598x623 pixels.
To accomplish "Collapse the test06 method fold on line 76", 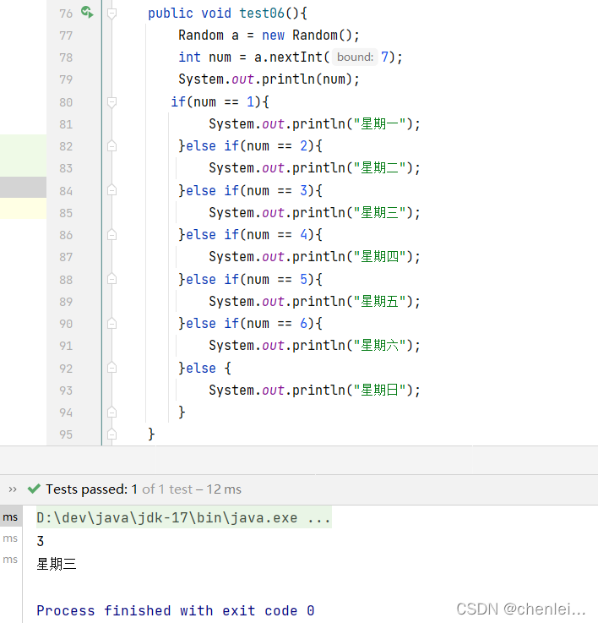I will tap(112, 14).
